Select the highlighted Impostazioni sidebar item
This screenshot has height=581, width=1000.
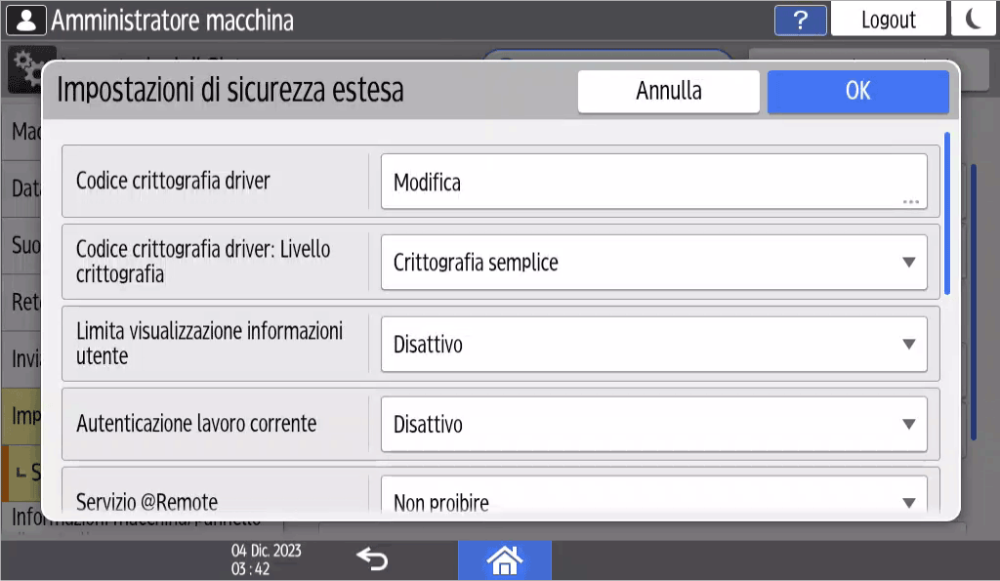pos(22,415)
